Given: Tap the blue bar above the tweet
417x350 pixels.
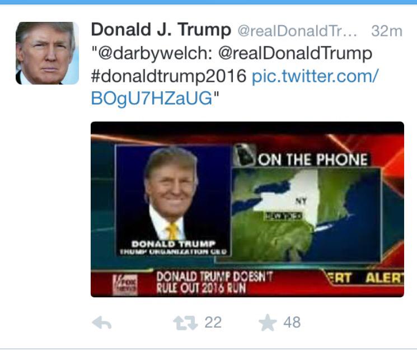Looking at the screenshot, I should tap(208, 2).
